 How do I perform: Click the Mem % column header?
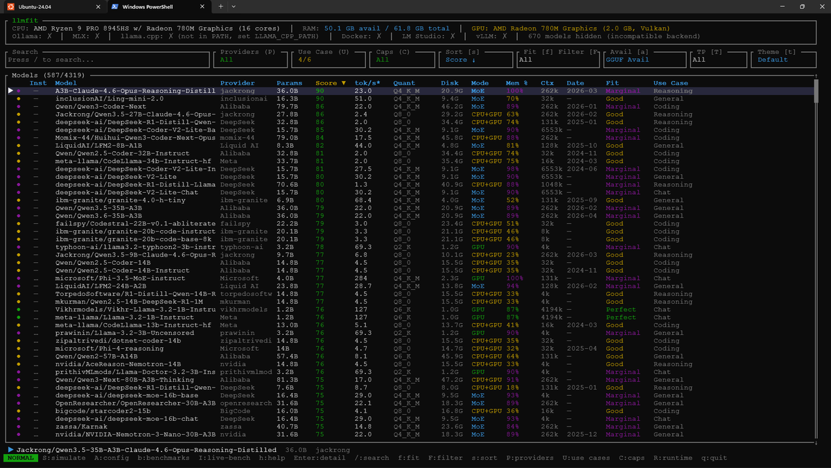click(517, 83)
